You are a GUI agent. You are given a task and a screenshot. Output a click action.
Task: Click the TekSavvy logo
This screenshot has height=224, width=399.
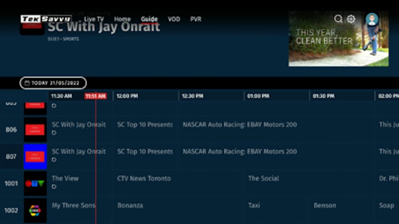(46, 19)
